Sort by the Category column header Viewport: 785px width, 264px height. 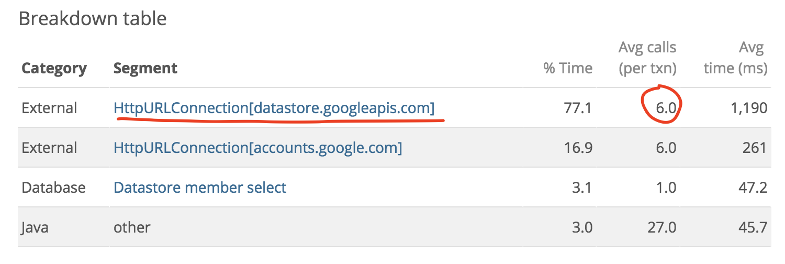54,69
